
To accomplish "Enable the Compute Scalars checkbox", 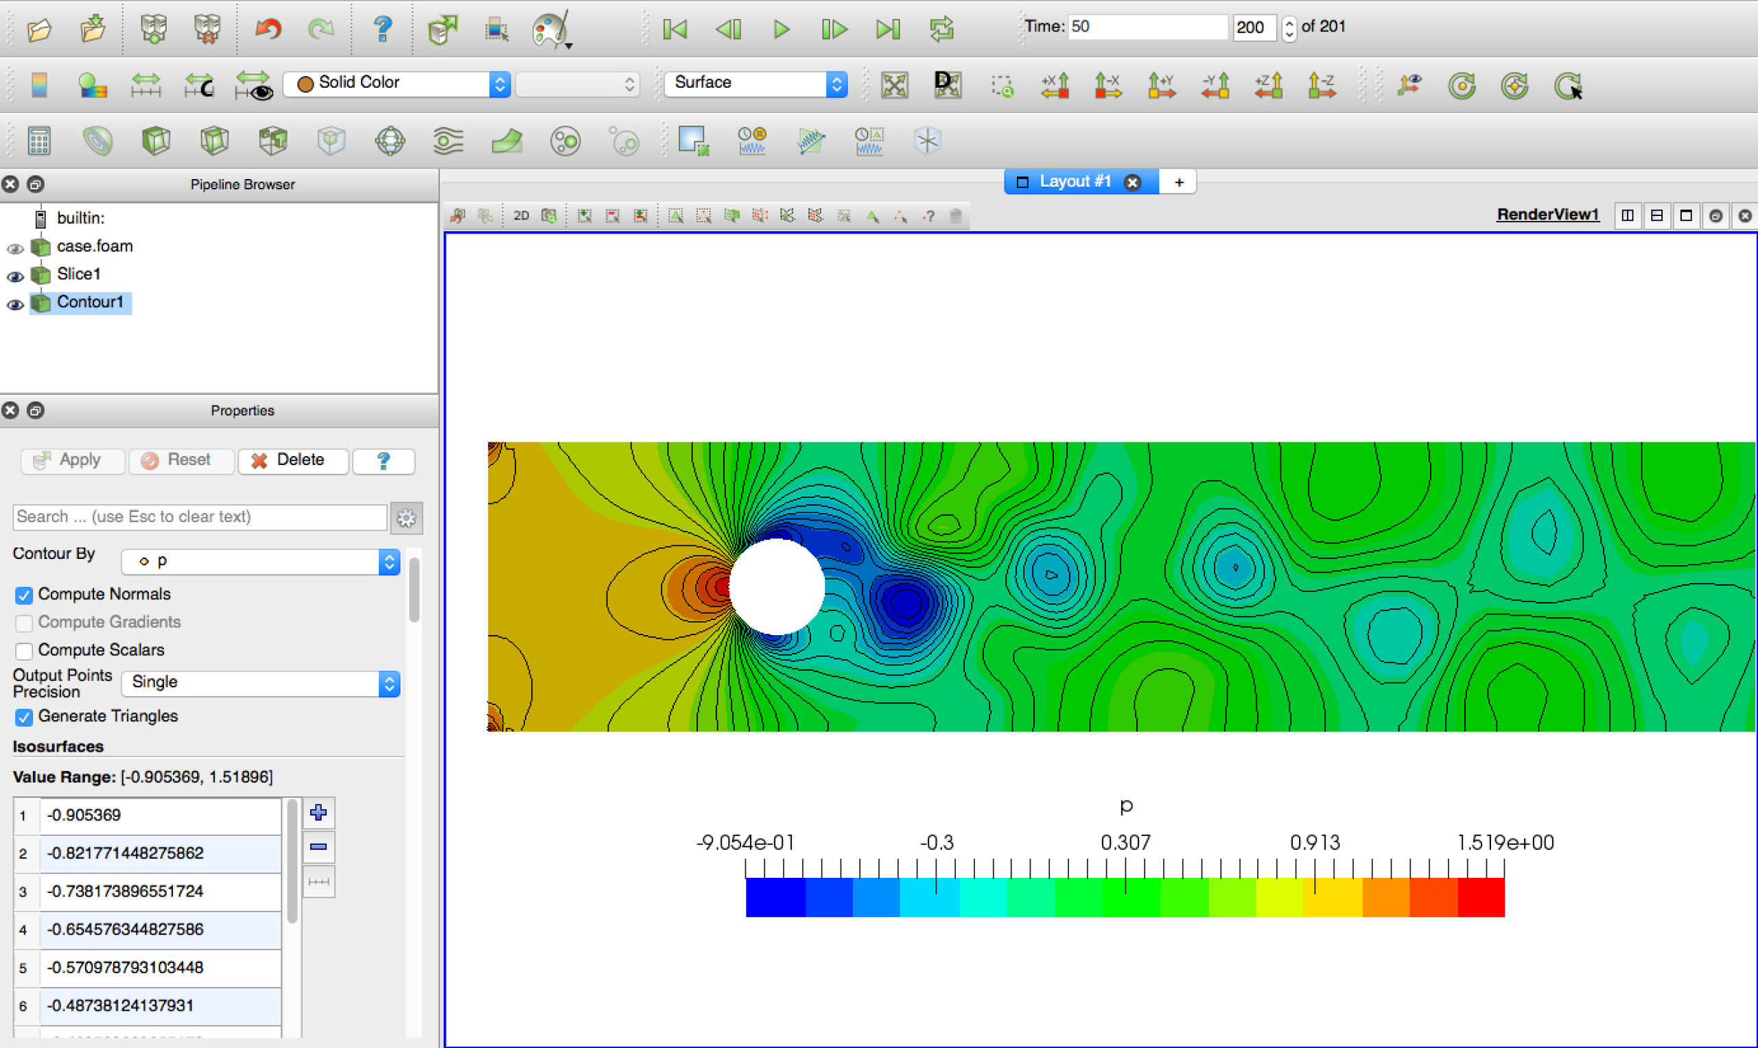I will pyautogui.click(x=23, y=650).
